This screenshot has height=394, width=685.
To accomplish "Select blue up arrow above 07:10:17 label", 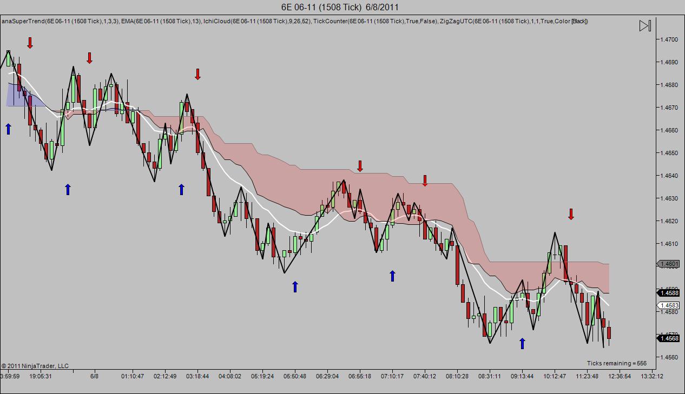I will pyautogui.click(x=392, y=276).
